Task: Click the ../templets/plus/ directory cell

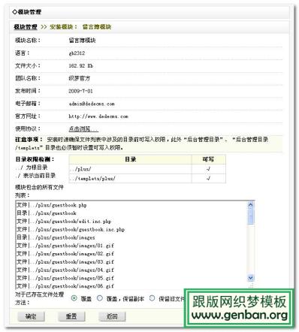Action: click(x=130, y=179)
